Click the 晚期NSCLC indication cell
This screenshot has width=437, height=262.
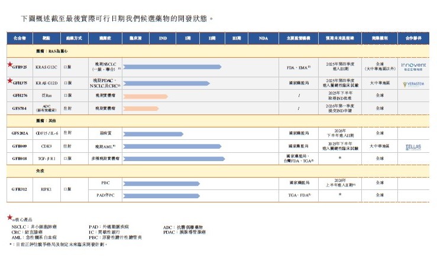105,67
